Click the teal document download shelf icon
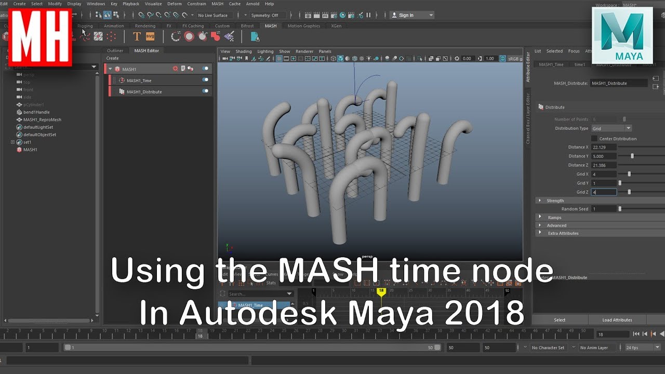 click(255, 36)
